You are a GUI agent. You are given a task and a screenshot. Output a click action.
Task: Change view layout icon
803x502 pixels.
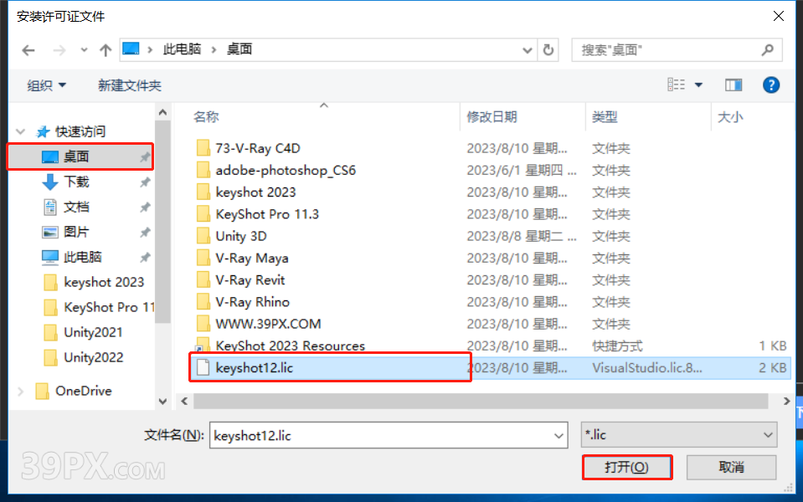[676, 85]
